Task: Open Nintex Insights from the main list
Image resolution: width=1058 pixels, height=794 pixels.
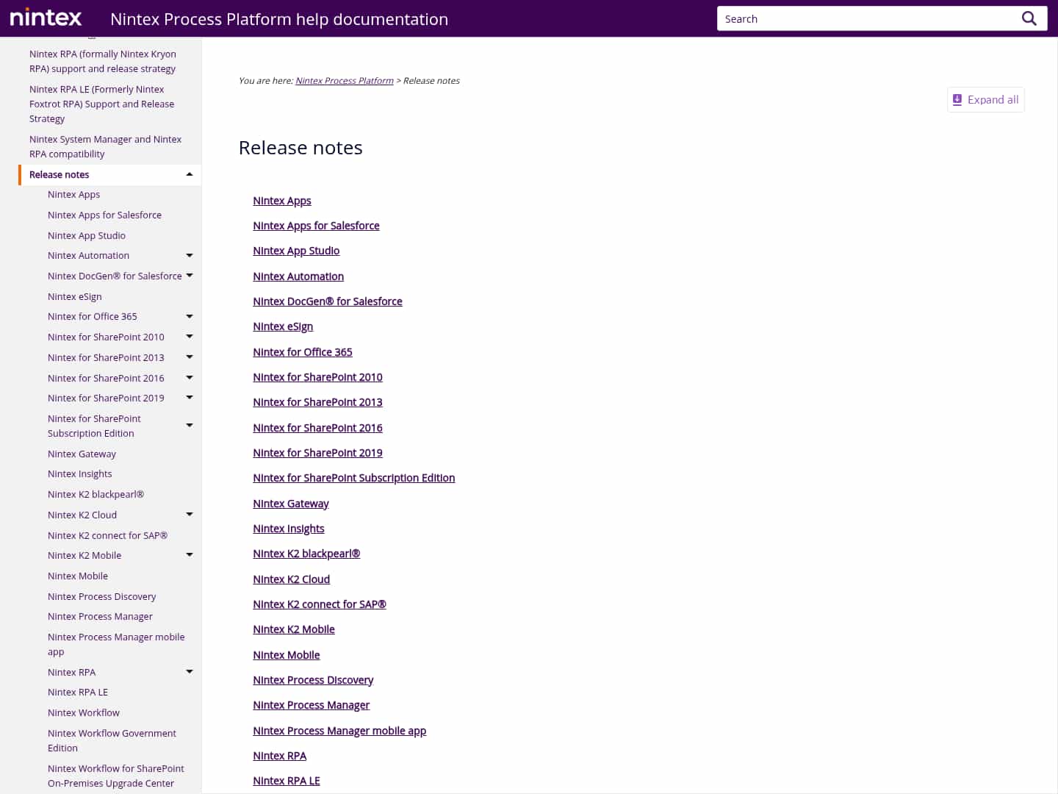Action: coord(289,528)
